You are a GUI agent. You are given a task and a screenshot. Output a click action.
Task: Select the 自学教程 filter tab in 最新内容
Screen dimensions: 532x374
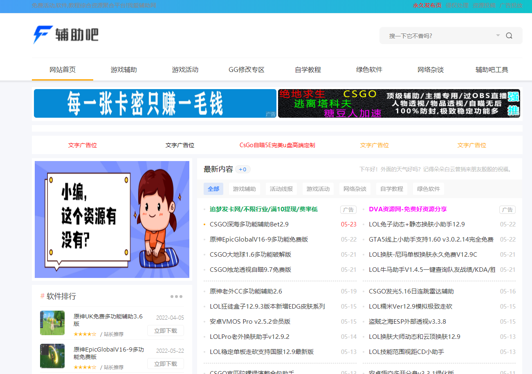(392, 189)
